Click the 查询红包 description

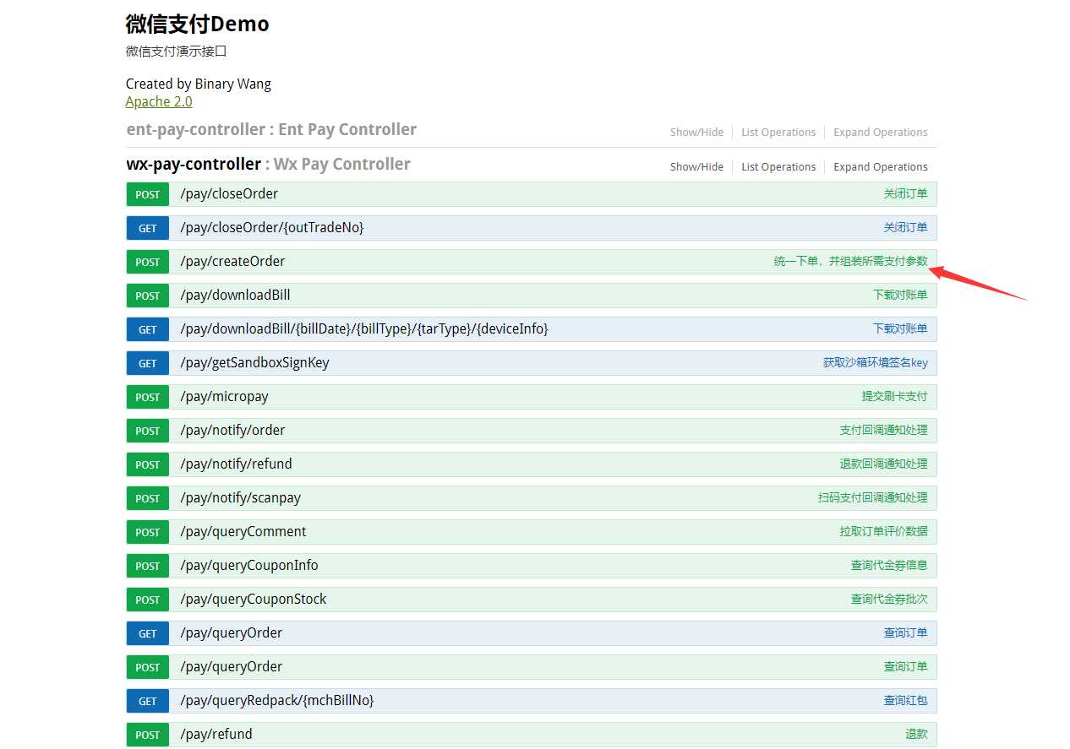coord(906,701)
